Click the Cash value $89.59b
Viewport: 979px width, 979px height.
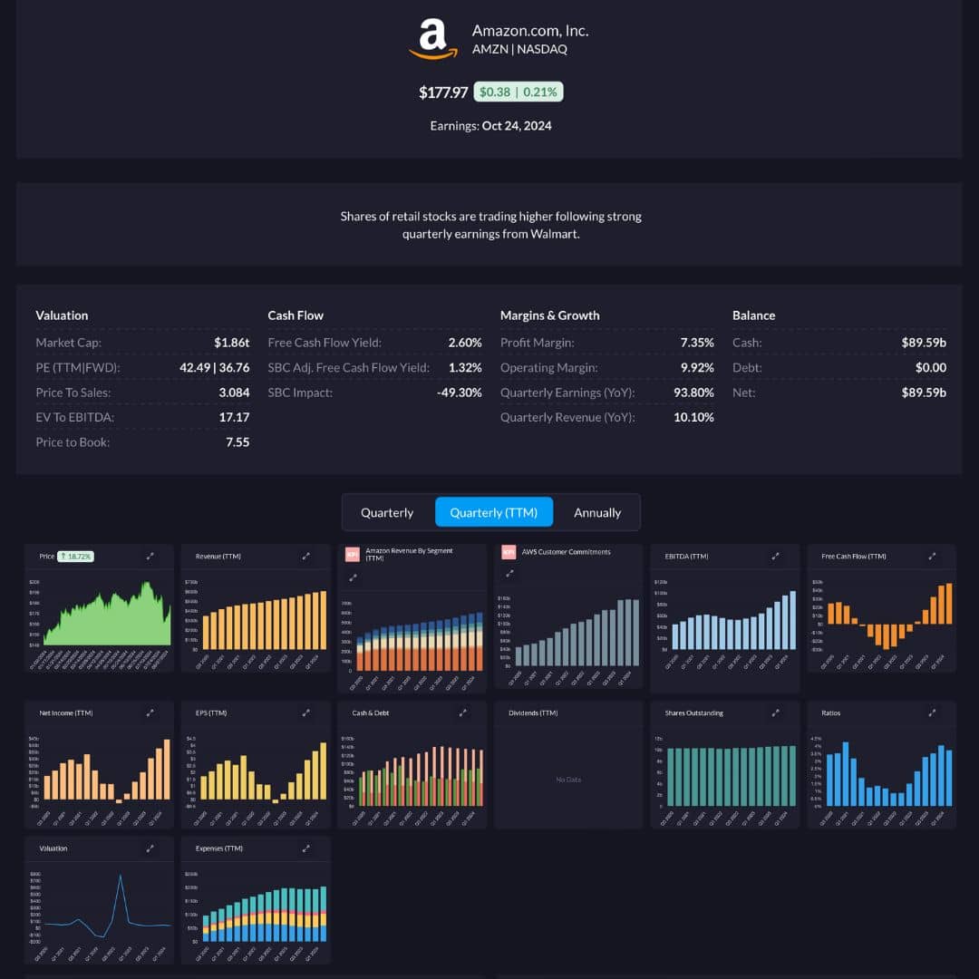coord(924,342)
